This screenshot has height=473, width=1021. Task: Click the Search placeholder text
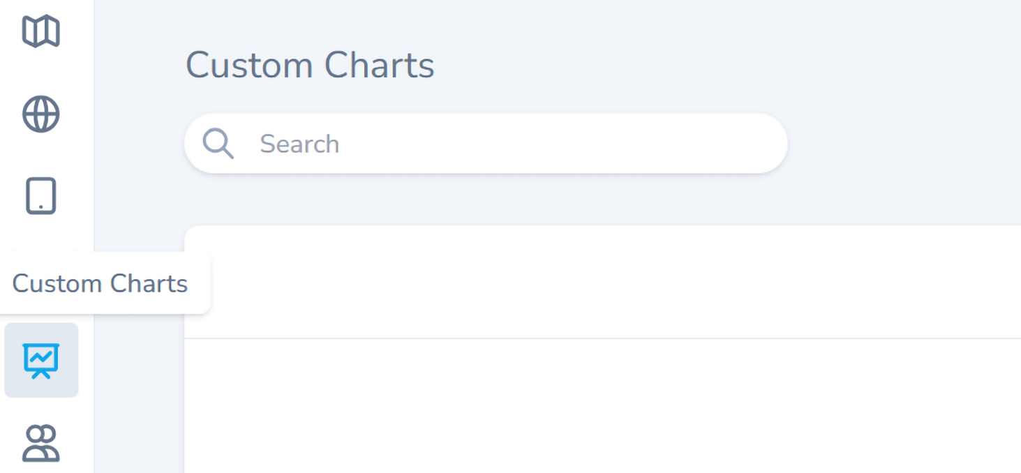[299, 144]
